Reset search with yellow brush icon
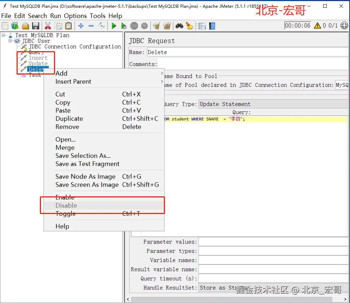Image resolution: width=350 pixels, height=303 pixels. click(190, 26)
